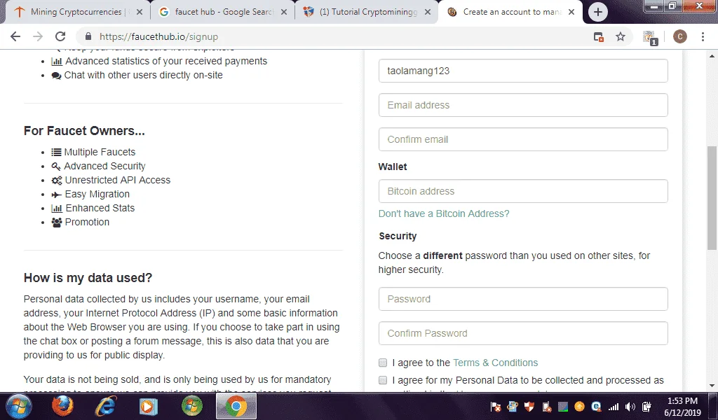Open the network signal tray icon
This screenshot has height=420, width=718.
tap(614, 406)
